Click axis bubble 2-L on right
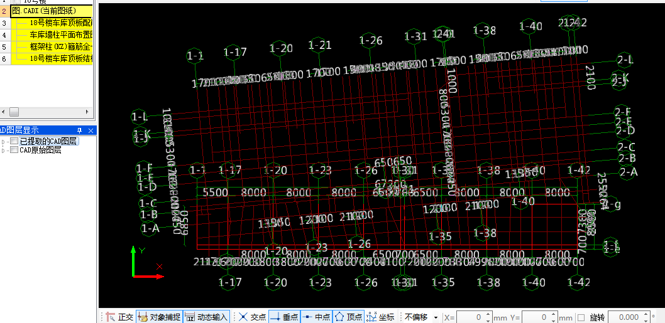 pos(625,60)
